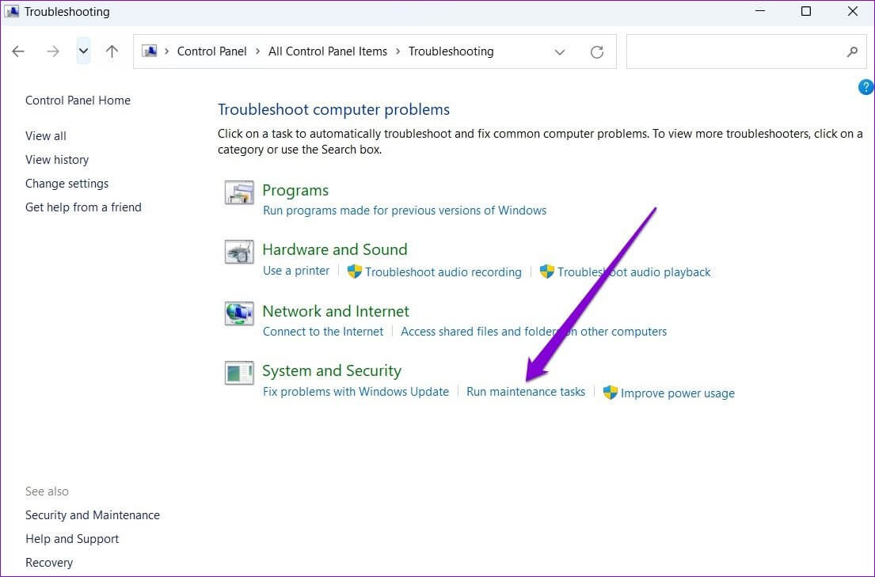Run programs made for previous versions of Windows
The height and width of the screenshot is (577, 875).
pyautogui.click(x=405, y=211)
